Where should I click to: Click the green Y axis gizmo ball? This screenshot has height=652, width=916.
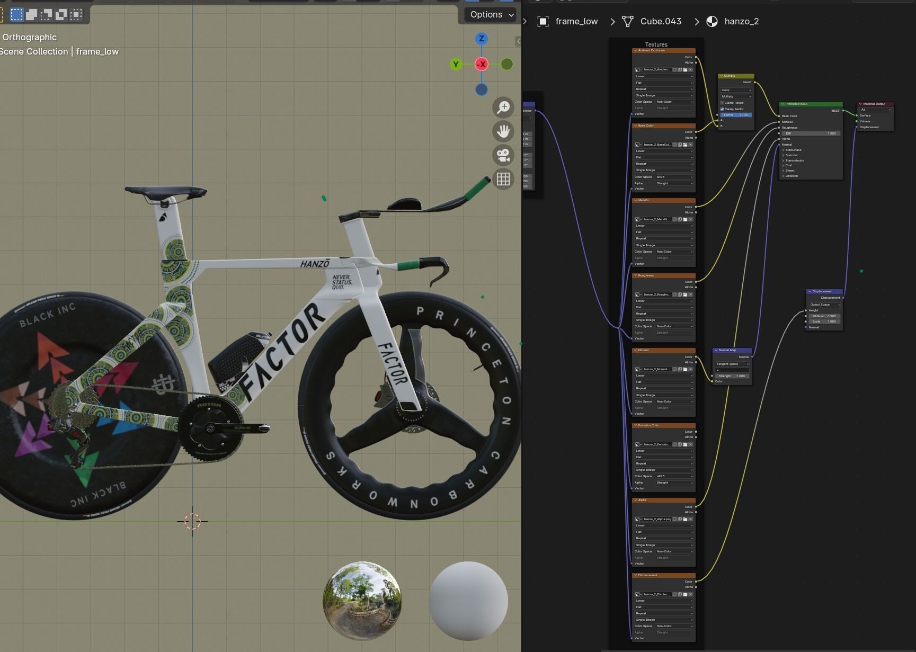(456, 64)
